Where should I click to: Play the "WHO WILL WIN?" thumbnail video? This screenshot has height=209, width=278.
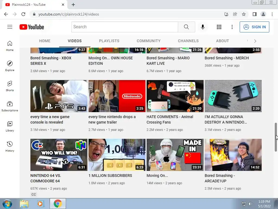coord(59,155)
